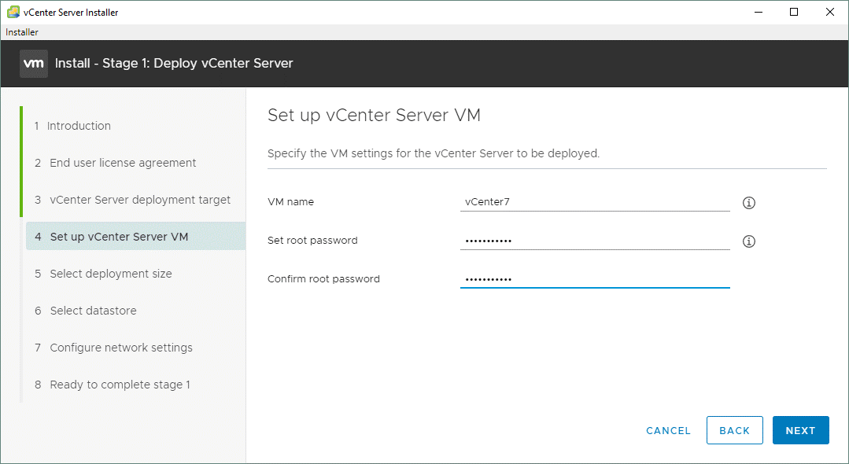Click the info icon beside root password
Screen dimensions: 849x464
click(x=748, y=241)
